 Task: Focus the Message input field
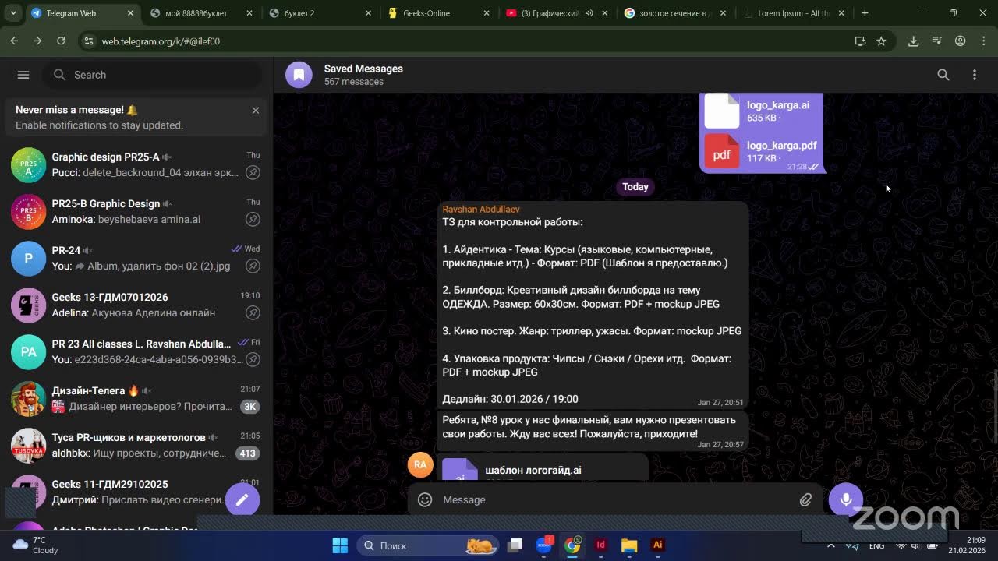pyautogui.click(x=616, y=499)
